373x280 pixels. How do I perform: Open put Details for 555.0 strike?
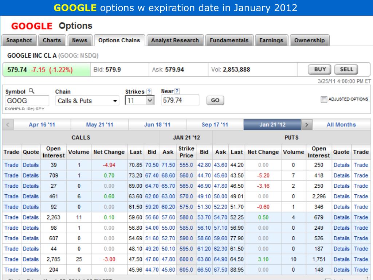(x=341, y=165)
